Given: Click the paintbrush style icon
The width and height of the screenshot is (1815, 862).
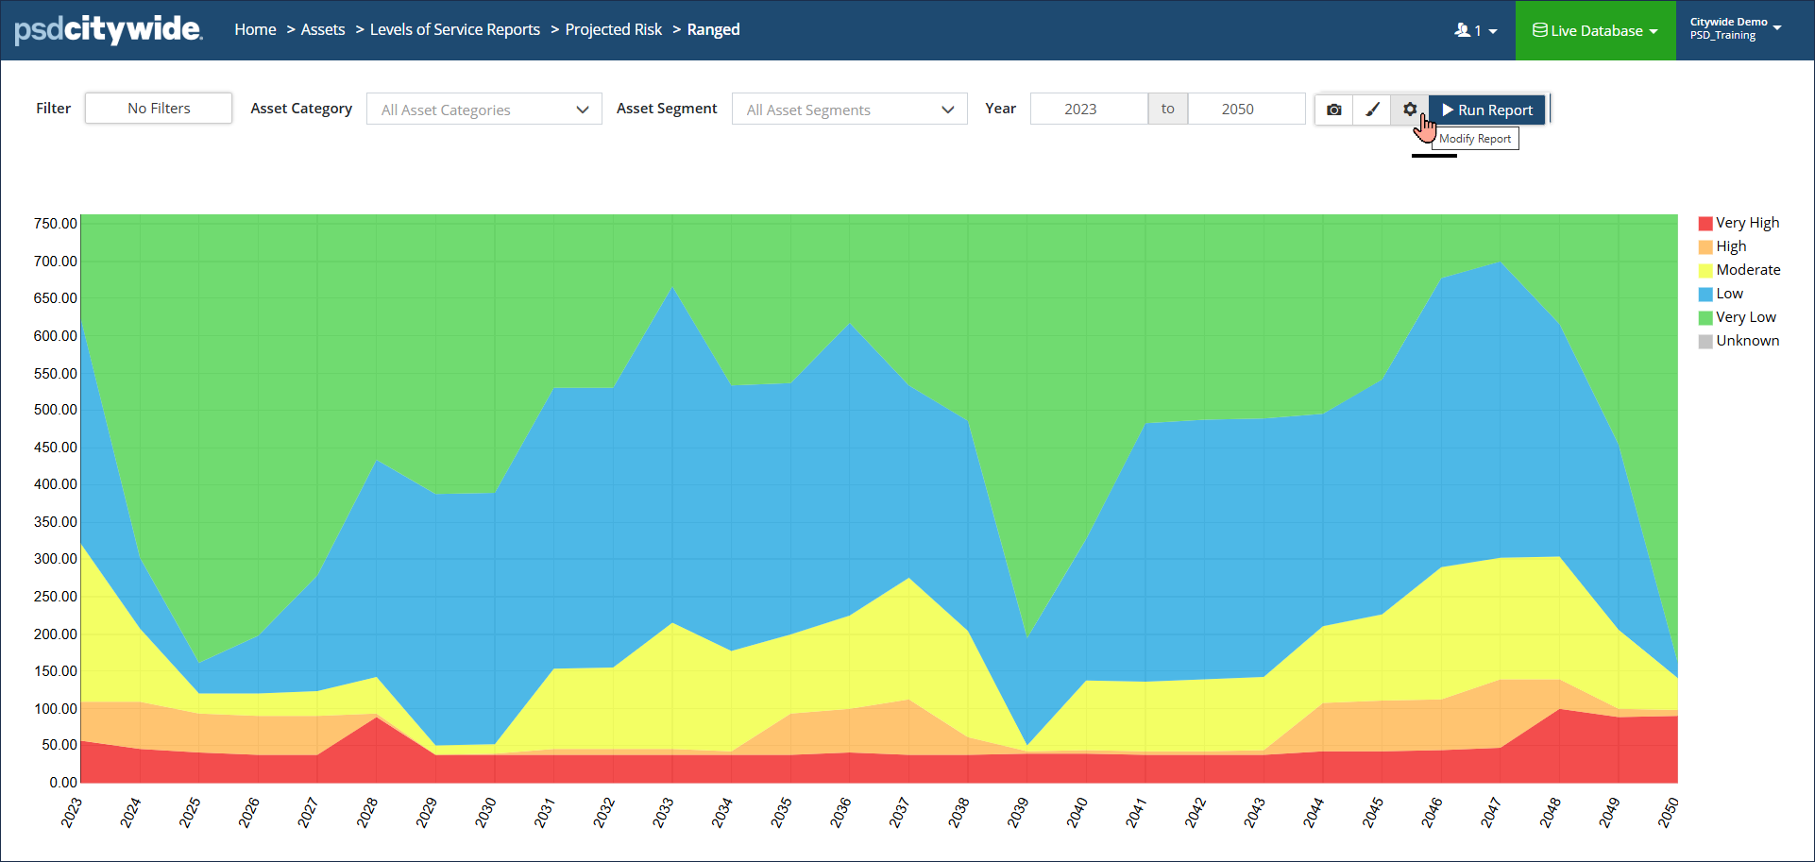Looking at the screenshot, I should [1372, 110].
